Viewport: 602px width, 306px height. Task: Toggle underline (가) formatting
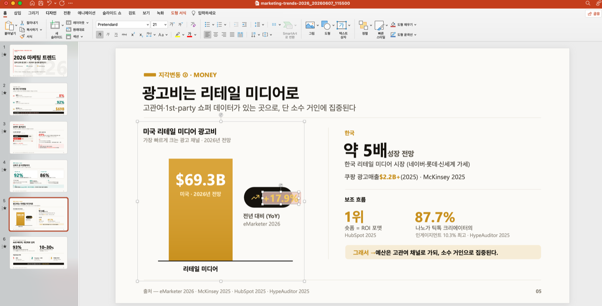pos(116,34)
